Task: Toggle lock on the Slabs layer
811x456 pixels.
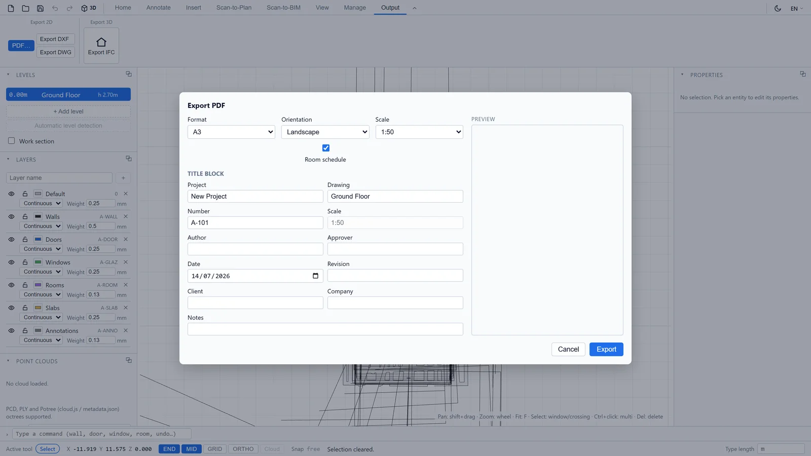Action: point(25,308)
